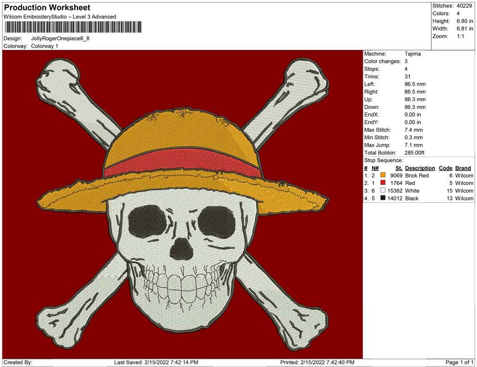Click the White thread color swatch

[x=383, y=190]
